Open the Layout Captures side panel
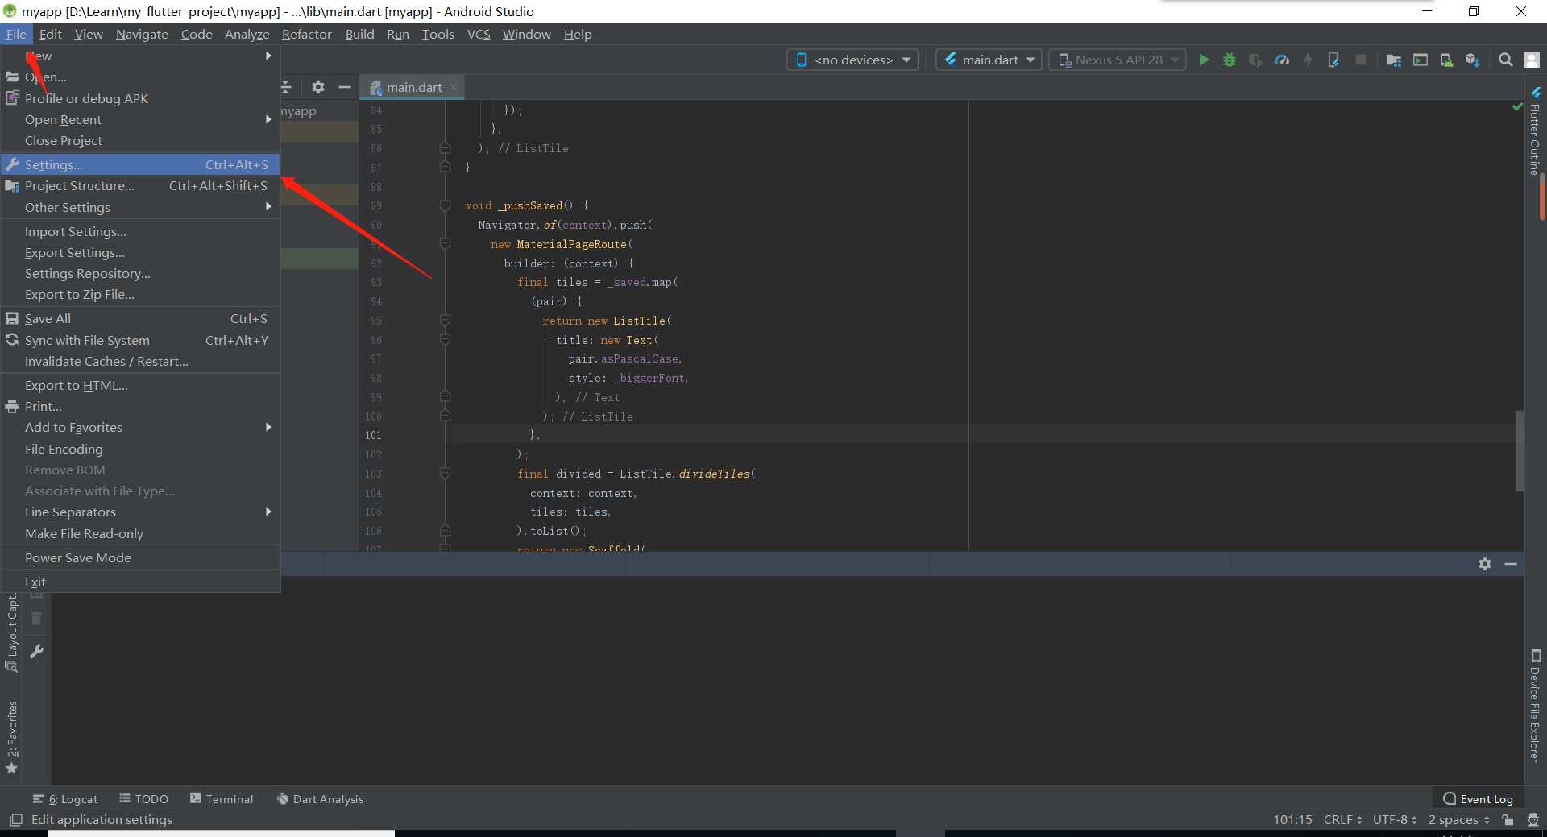 pyautogui.click(x=11, y=632)
